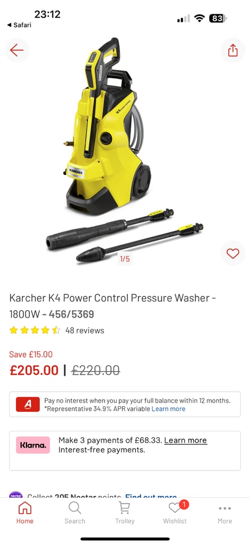The height and width of the screenshot is (545, 250).
Task: Open the Home tab
Action: tap(25, 513)
